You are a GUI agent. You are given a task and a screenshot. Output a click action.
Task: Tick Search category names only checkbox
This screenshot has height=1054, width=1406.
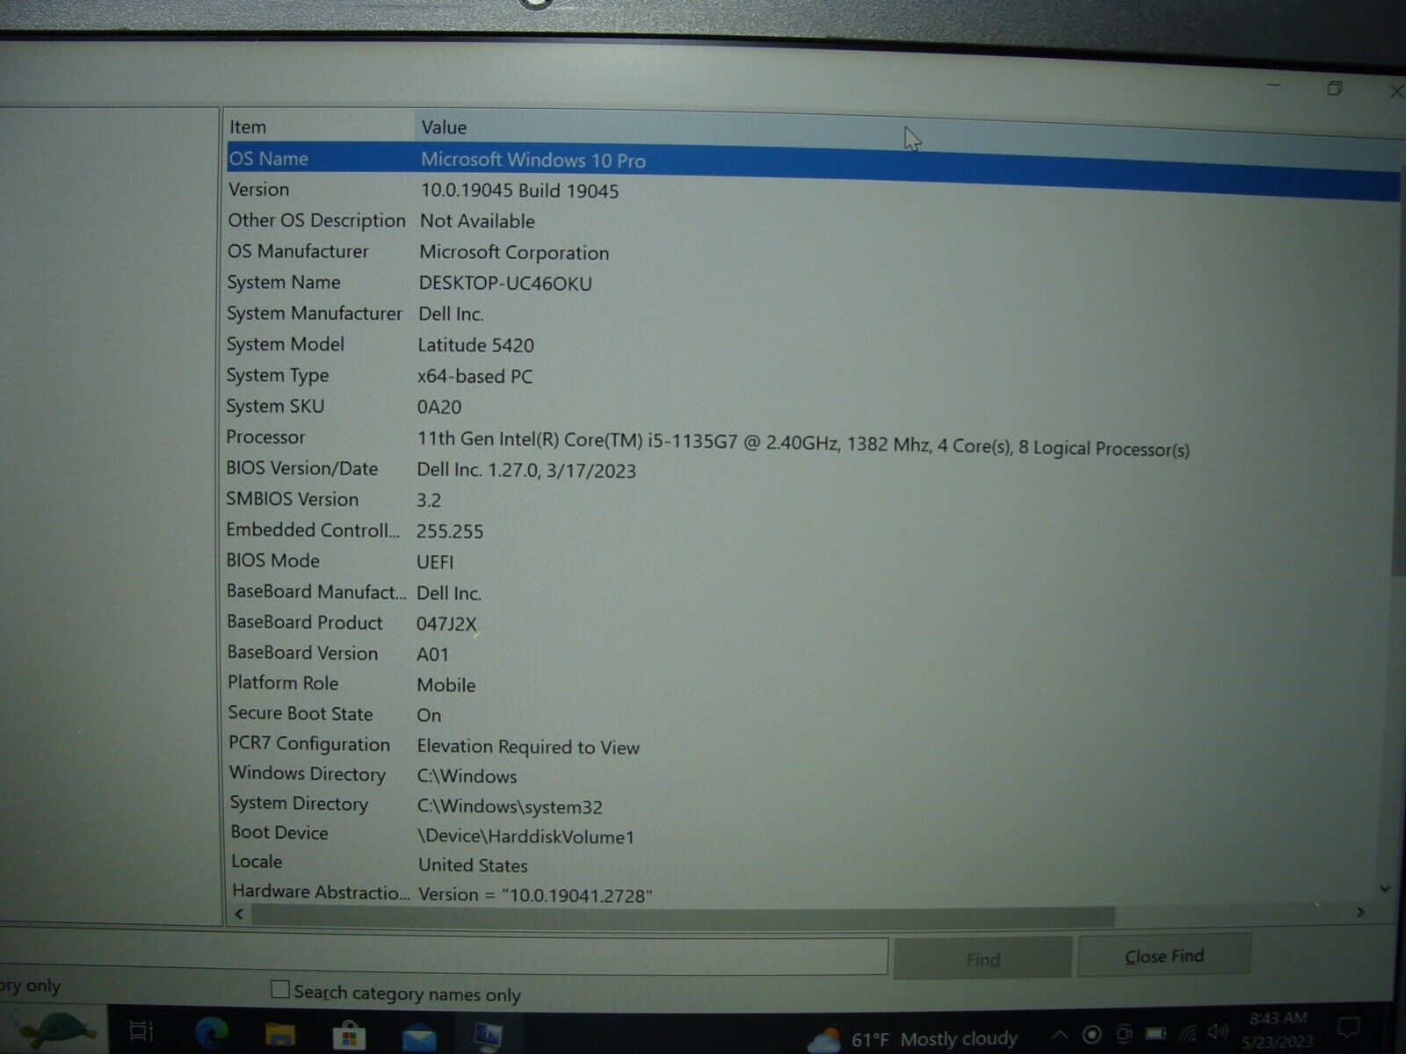[x=279, y=990]
